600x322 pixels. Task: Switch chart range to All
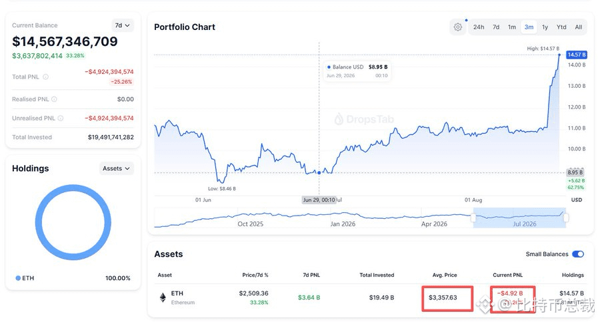click(578, 27)
